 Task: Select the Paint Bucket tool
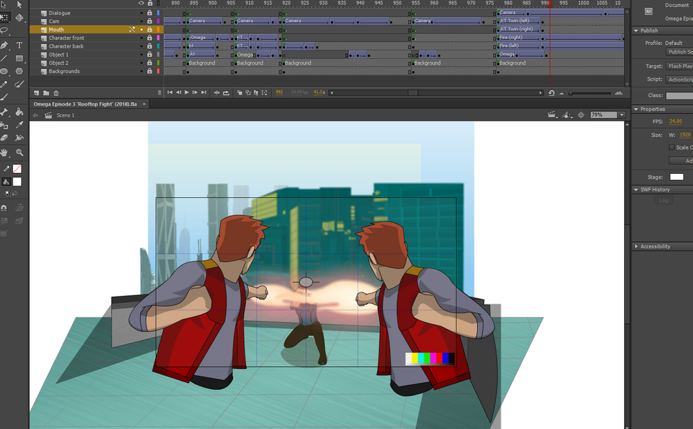19,112
